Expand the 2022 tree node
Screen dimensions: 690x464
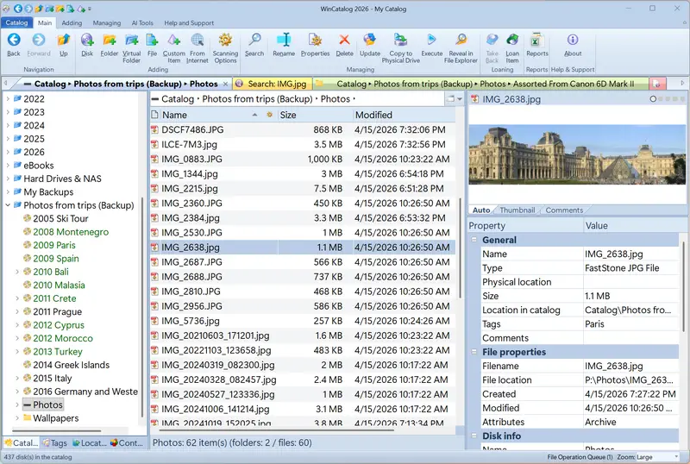(x=8, y=99)
